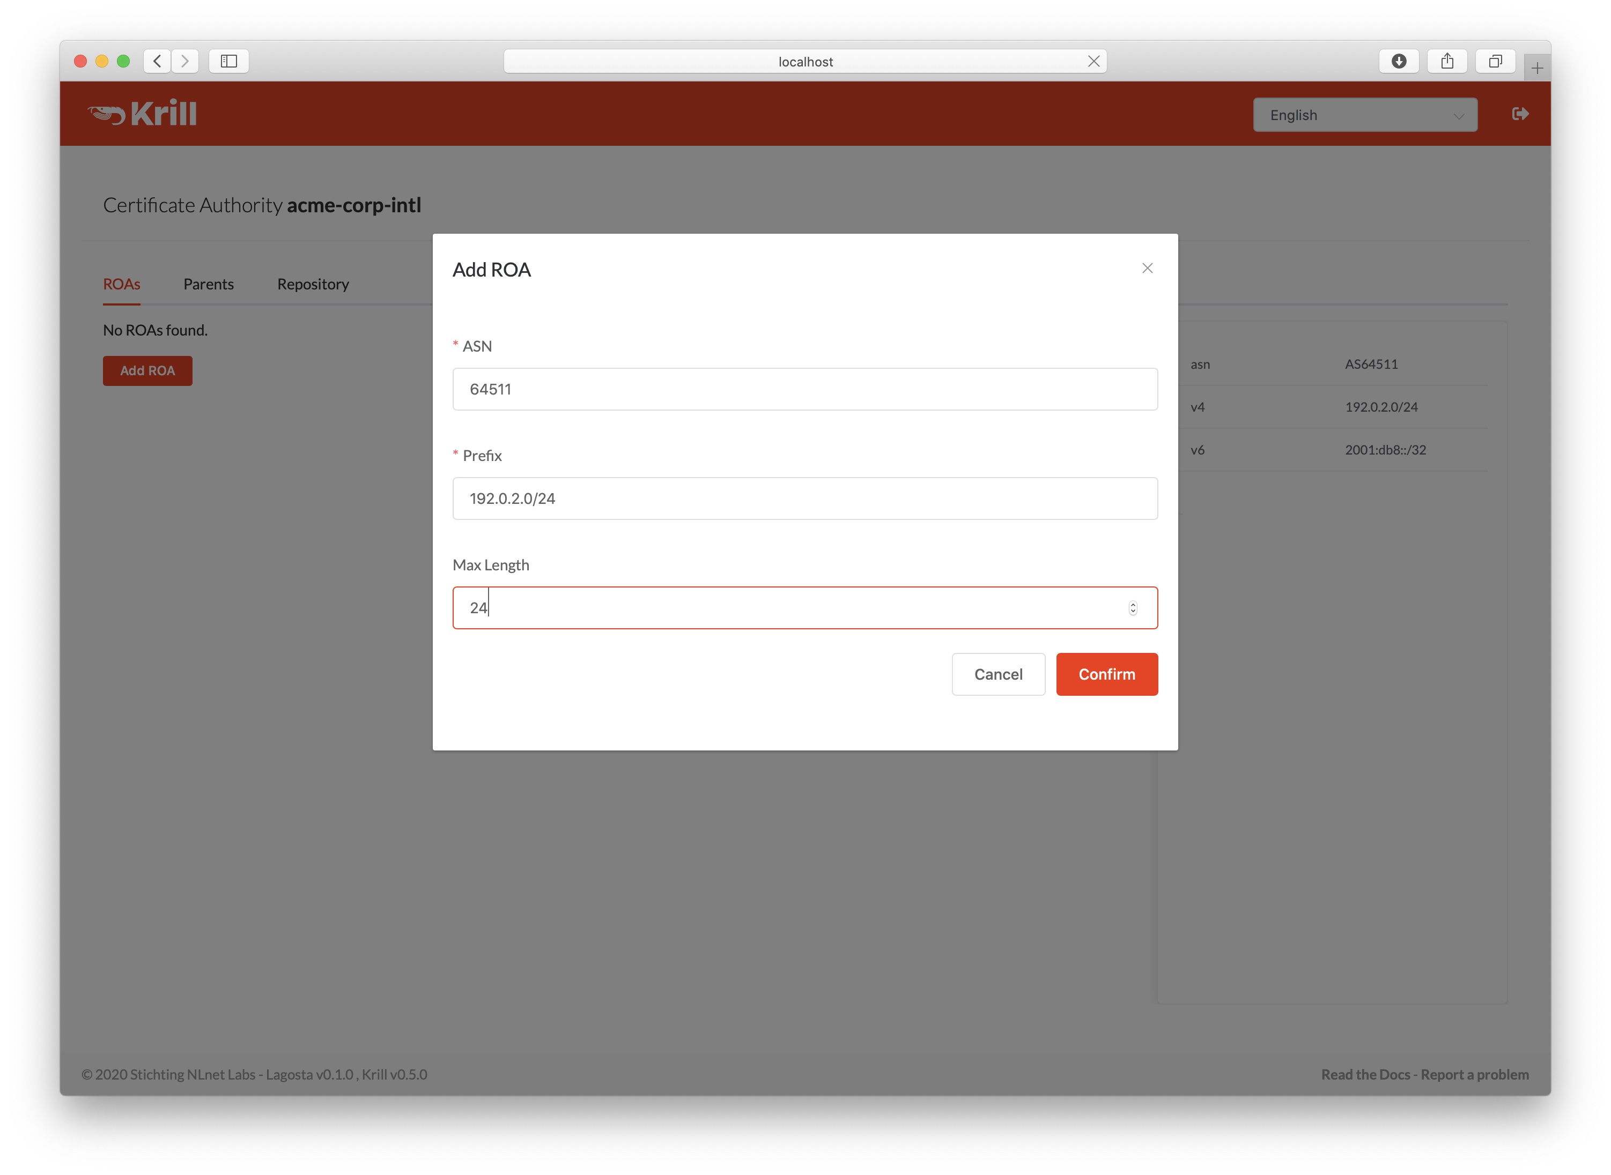Open the browser share menu
Screen dimensions: 1611x1175
pyautogui.click(x=1446, y=61)
